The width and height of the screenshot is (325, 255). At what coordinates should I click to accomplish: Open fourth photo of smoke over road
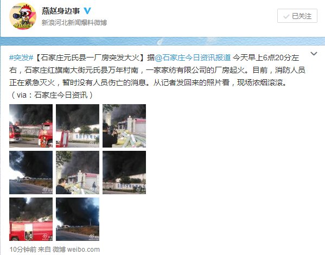(31, 173)
